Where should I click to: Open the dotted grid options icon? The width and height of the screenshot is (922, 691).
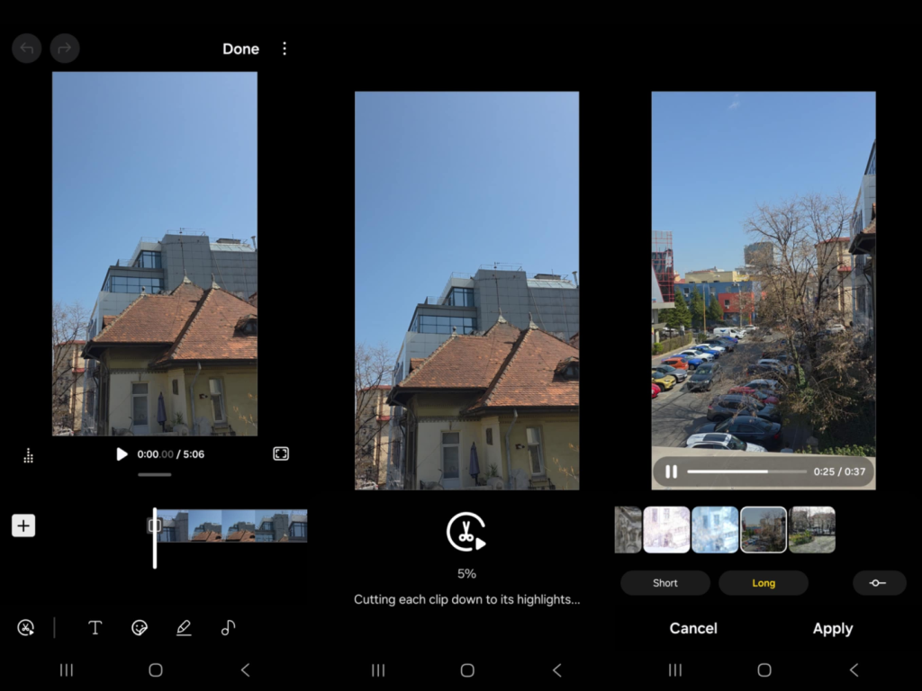pyautogui.click(x=28, y=456)
